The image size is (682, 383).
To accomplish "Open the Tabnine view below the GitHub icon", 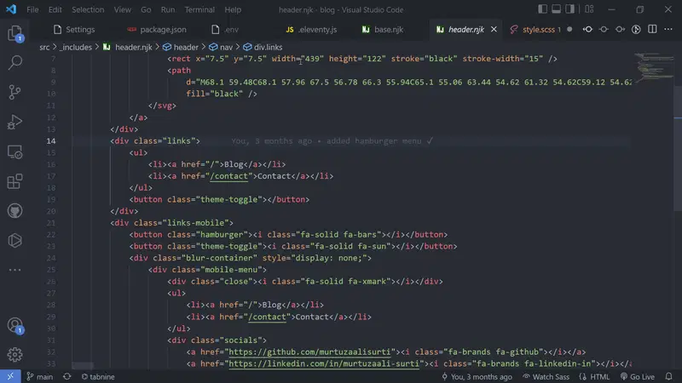I will point(14,241).
